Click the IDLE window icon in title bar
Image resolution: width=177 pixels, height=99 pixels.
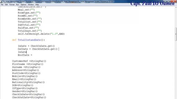coord(1,2)
